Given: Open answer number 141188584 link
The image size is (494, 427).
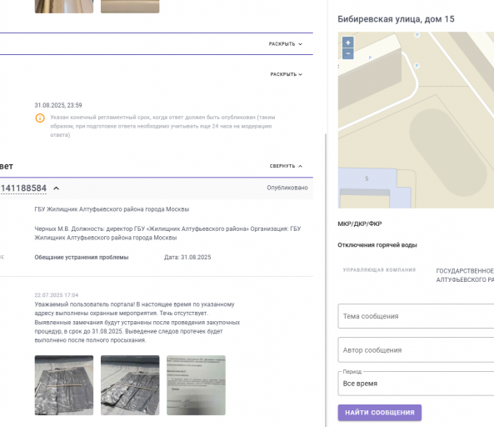Looking at the screenshot, I should [x=23, y=188].
